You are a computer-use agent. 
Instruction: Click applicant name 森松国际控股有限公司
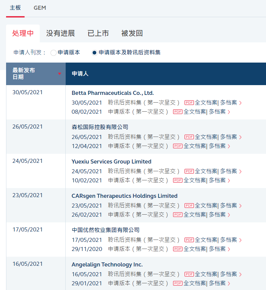100,127
